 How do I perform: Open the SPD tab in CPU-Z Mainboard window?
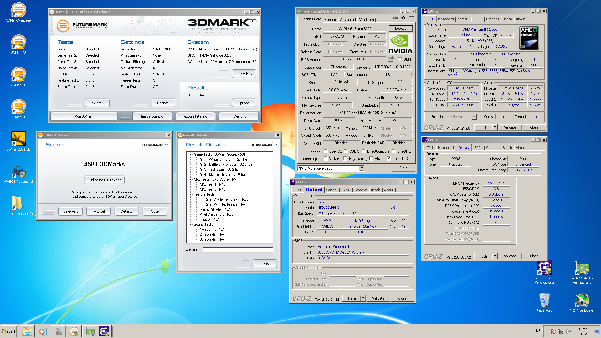346,190
